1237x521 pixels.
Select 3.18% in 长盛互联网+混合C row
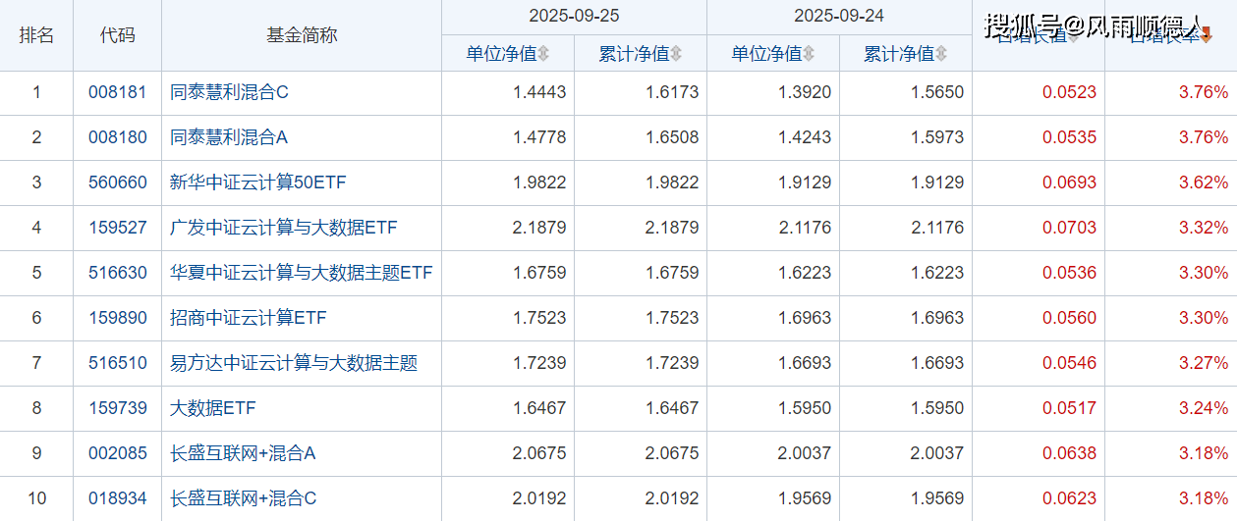coord(1204,498)
